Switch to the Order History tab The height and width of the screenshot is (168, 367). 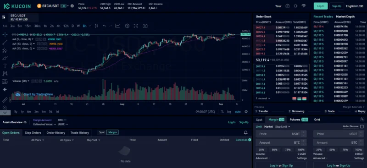tap(56, 132)
